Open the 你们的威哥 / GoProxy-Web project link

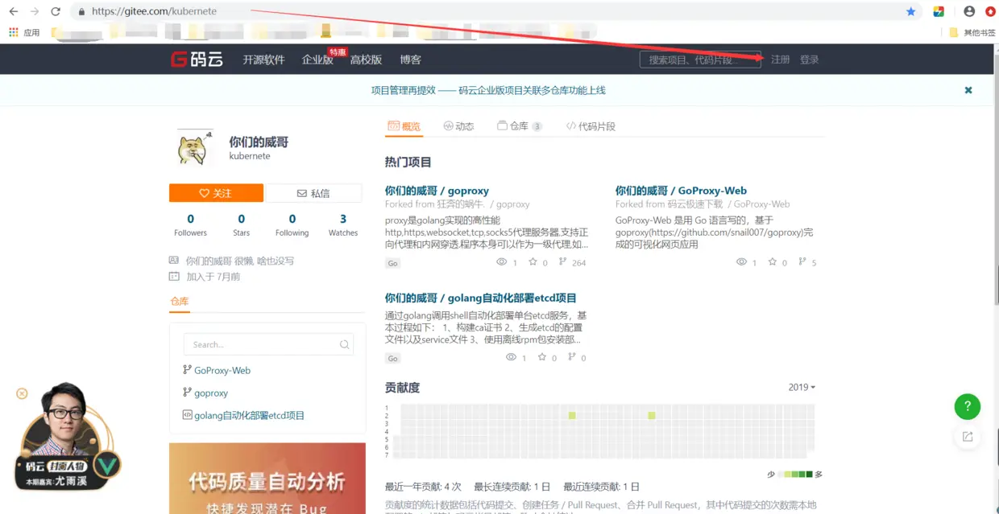681,191
